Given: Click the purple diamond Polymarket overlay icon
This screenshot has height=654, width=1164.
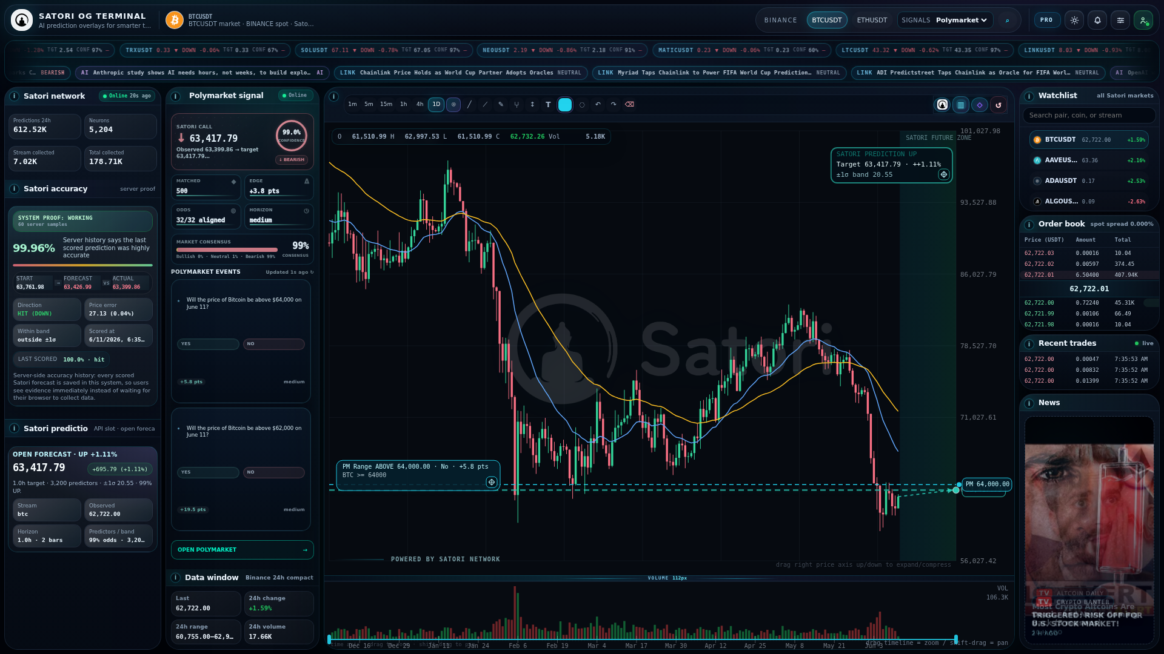Looking at the screenshot, I should point(980,105).
